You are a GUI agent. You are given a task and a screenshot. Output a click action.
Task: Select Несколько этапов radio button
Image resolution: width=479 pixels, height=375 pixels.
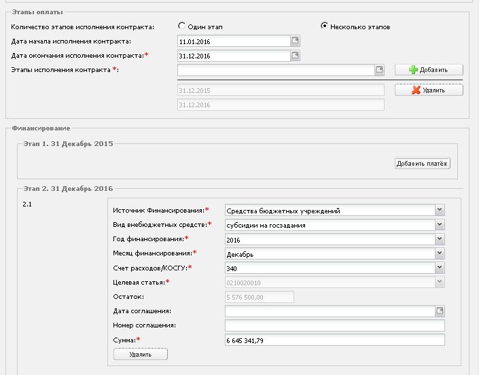click(324, 26)
